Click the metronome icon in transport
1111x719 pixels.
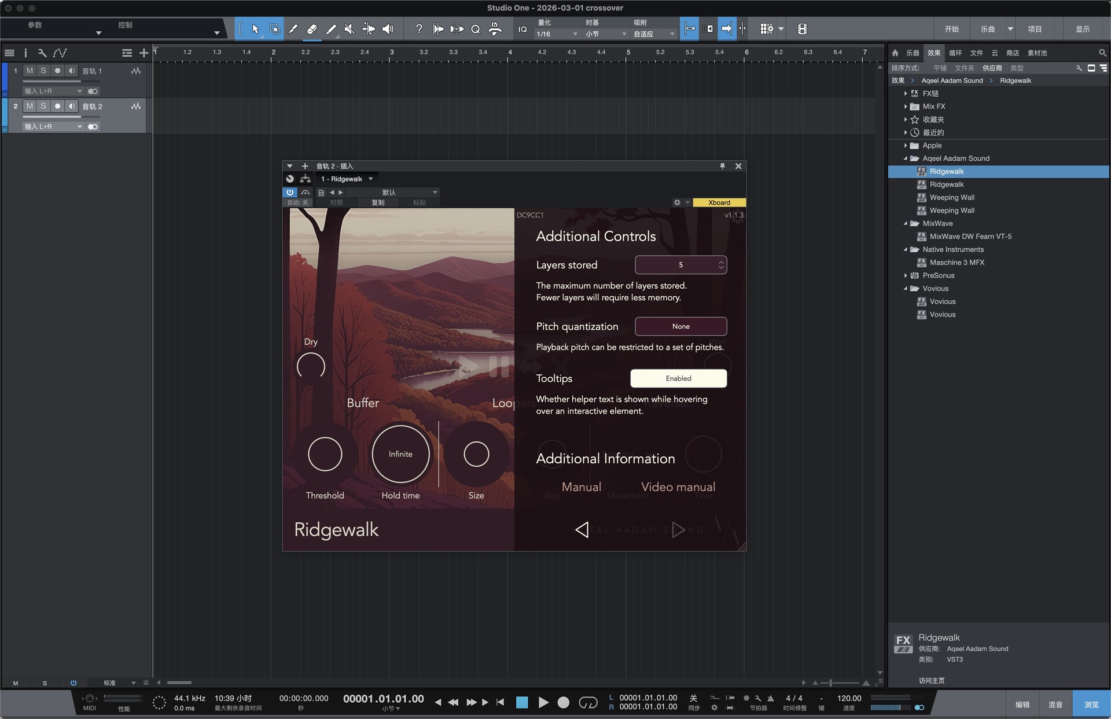770,698
